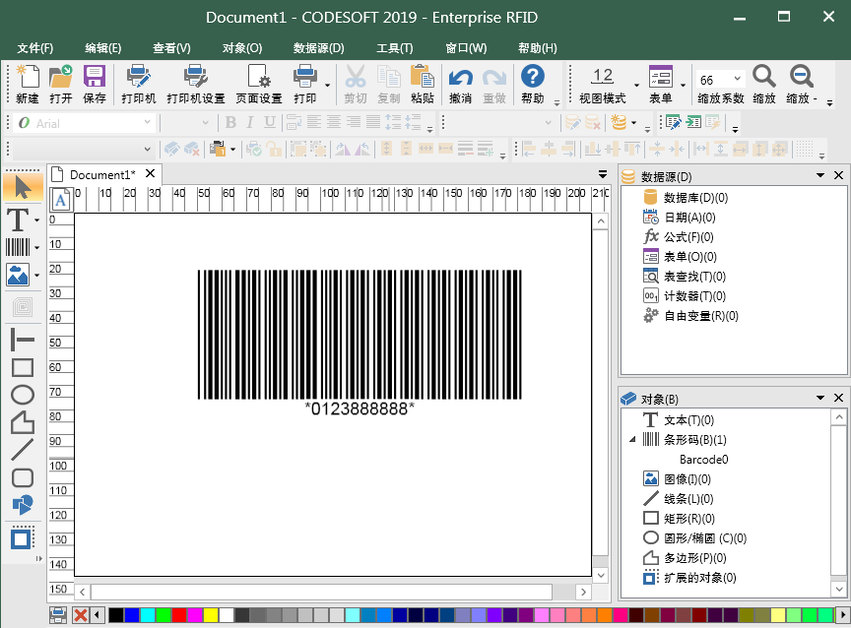Screen dimensions: 851x628
Task: Open the 窗口(W) menu
Action: (x=466, y=48)
